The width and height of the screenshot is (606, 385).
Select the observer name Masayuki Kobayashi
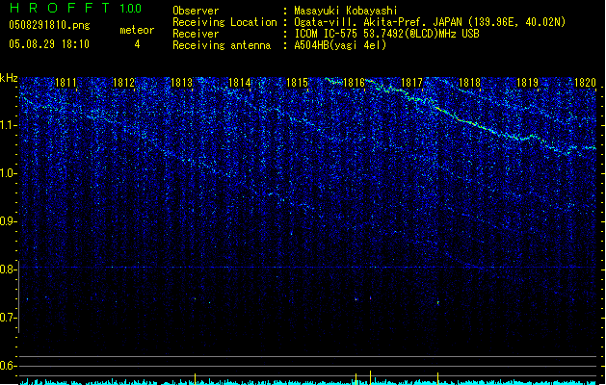tap(347, 11)
